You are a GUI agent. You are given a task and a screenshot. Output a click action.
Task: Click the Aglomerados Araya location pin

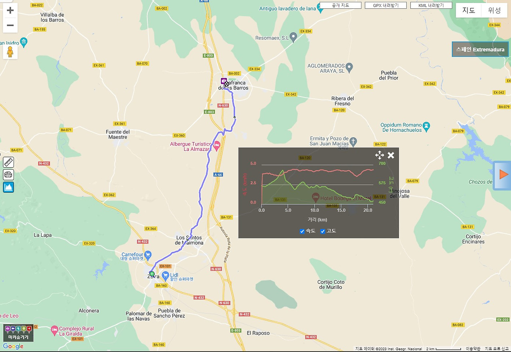click(x=349, y=68)
